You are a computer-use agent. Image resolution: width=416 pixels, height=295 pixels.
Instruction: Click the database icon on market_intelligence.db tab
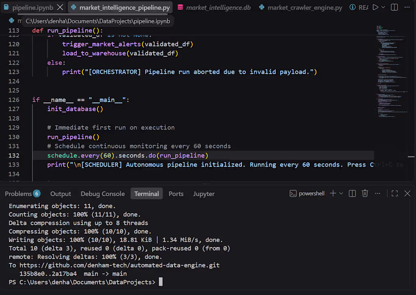coord(180,7)
